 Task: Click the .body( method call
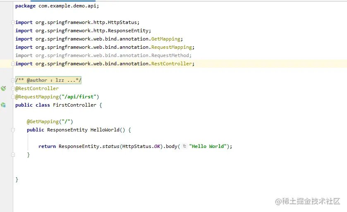(172, 146)
